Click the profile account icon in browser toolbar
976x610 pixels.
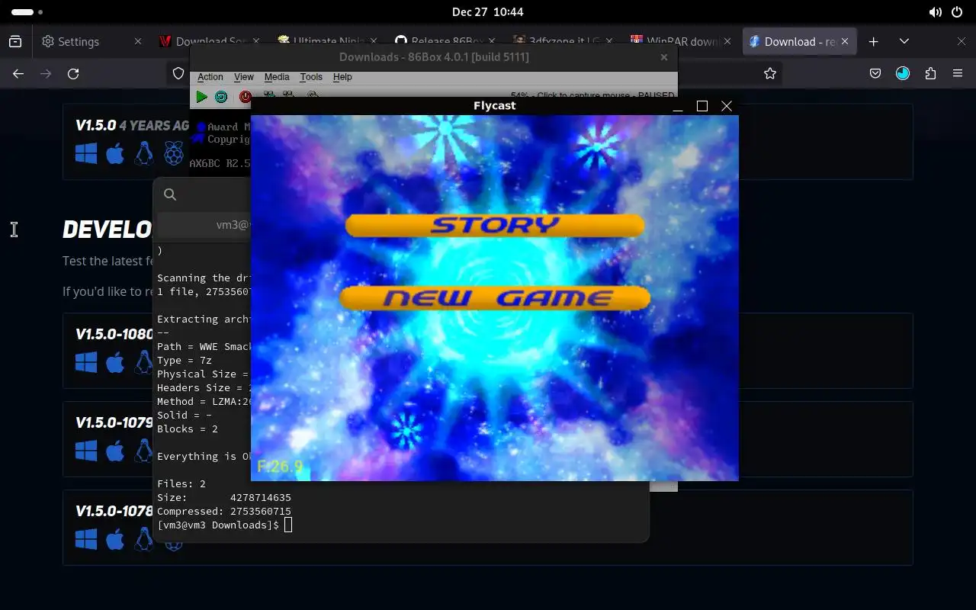[x=903, y=73]
